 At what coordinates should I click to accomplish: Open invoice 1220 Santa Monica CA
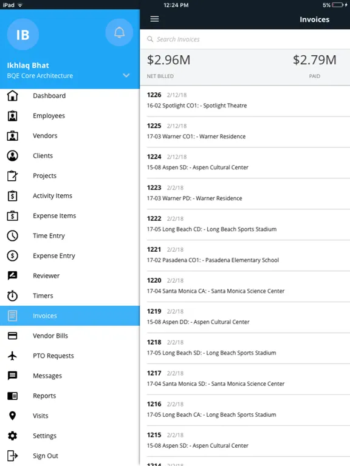tap(245, 286)
